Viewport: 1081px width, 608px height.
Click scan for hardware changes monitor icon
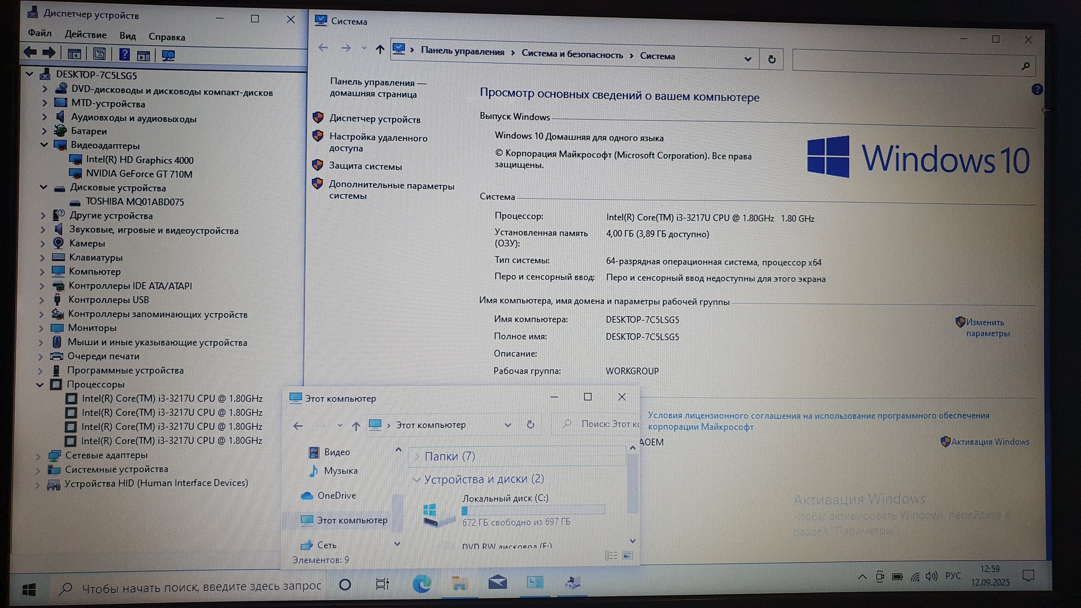168,55
